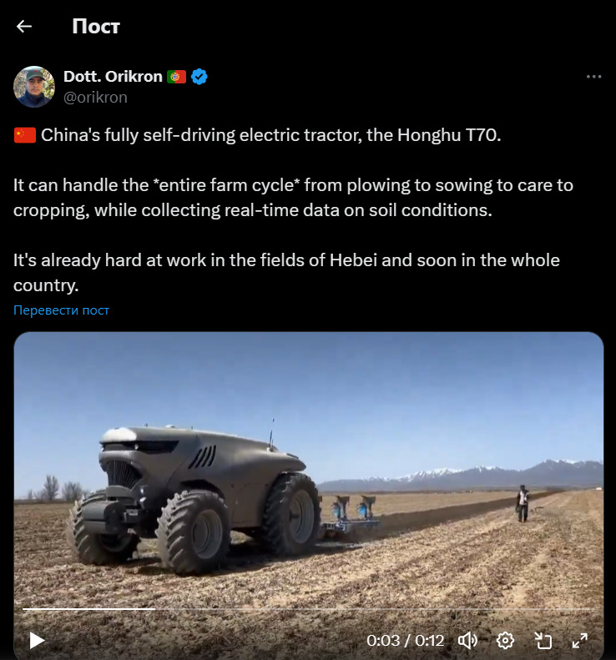Play the video with the play button

coord(37,640)
